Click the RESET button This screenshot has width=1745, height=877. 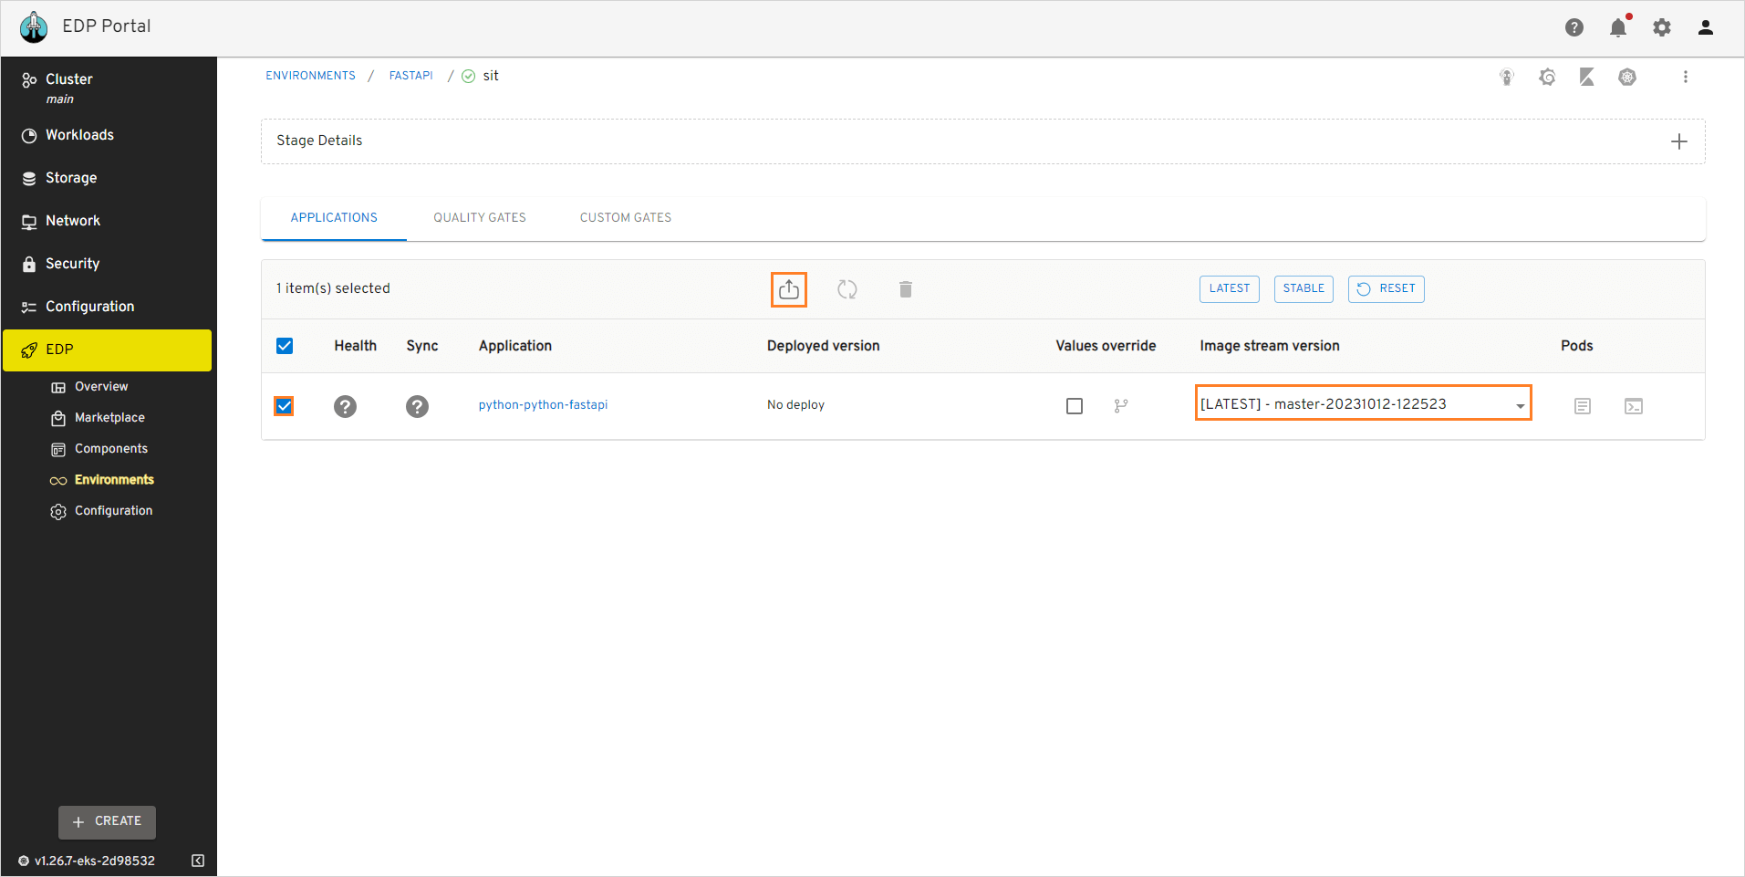(x=1386, y=288)
